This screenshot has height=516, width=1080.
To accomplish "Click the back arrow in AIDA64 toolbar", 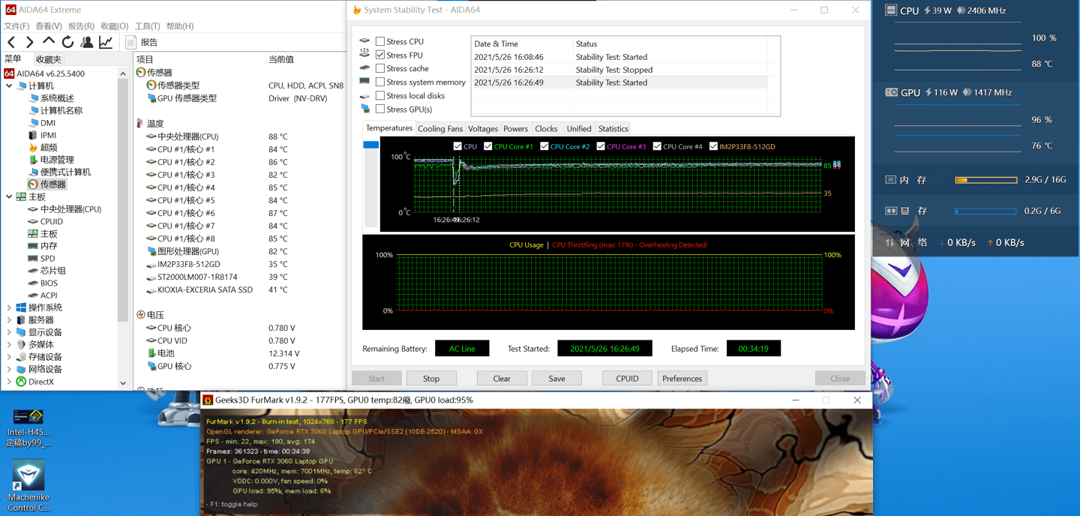I will click(x=11, y=43).
